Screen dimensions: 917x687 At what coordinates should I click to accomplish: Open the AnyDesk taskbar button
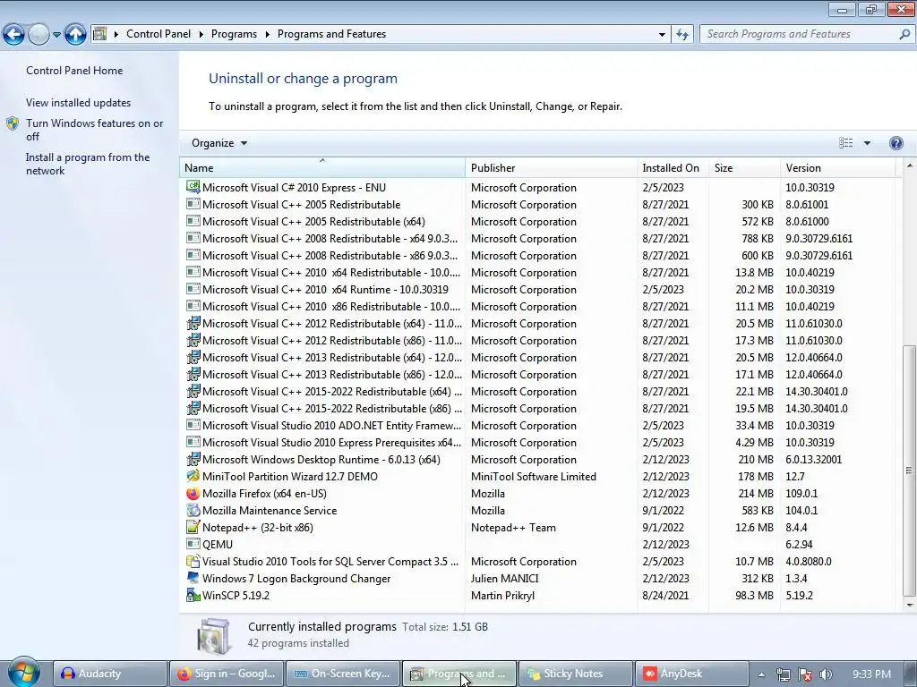click(691, 674)
